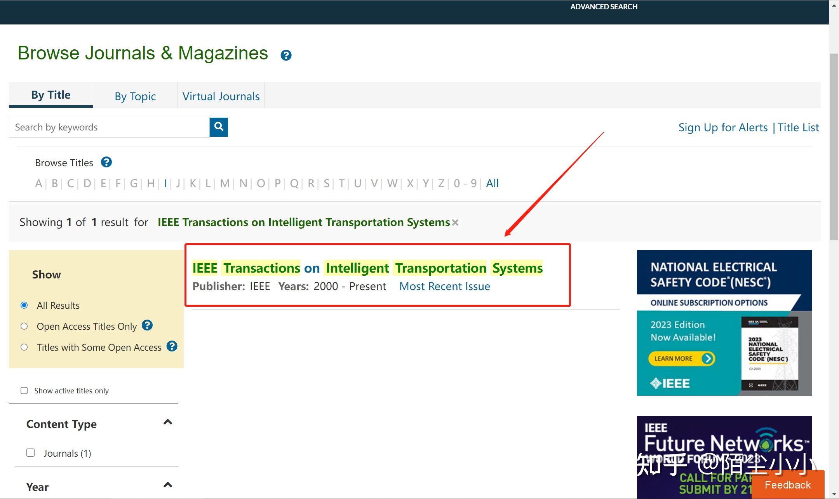
Task: Click help icon for Titles with Some Open Access
Action: pyautogui.click(x=172, y=346)
